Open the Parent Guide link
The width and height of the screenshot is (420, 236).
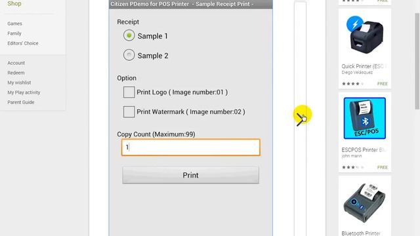pyautogui.click(x=20, y=102)
